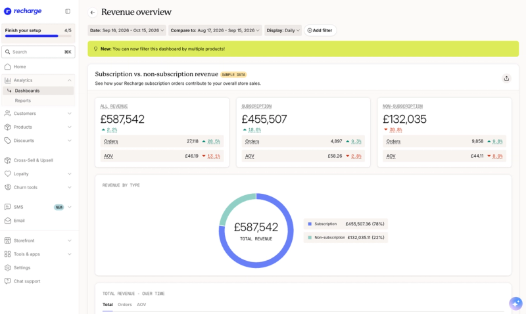Click the Orders 9,858 row

444,141
